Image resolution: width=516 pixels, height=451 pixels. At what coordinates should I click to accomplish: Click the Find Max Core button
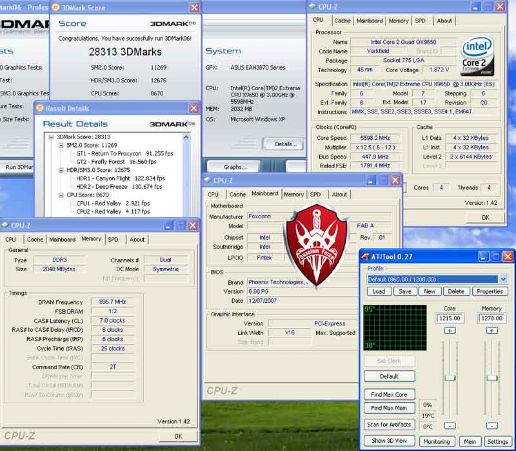tap(389, 395)
